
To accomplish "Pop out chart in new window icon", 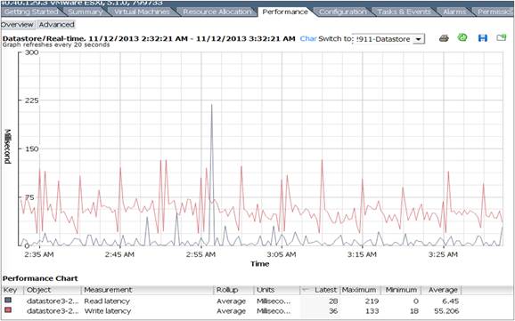I will [502, 37].
